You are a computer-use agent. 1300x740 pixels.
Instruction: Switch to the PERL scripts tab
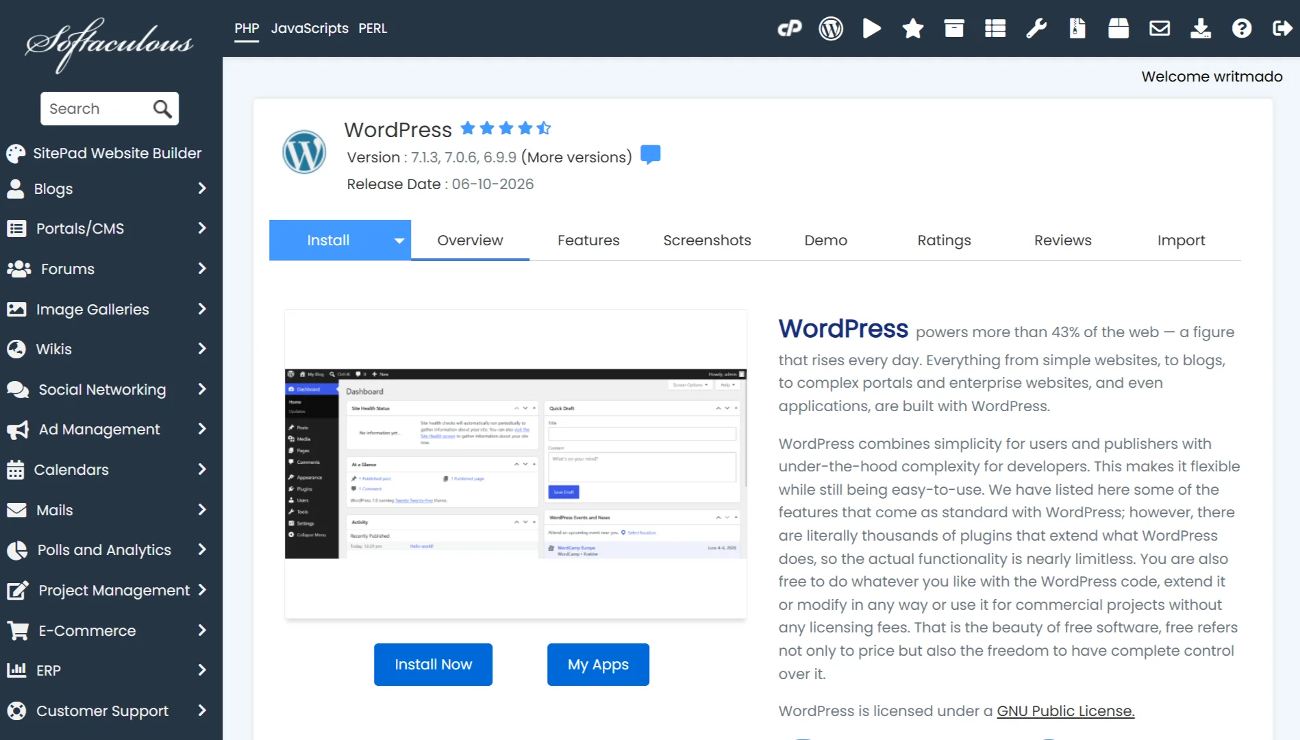pyautogui.click(x=373, y=28)
